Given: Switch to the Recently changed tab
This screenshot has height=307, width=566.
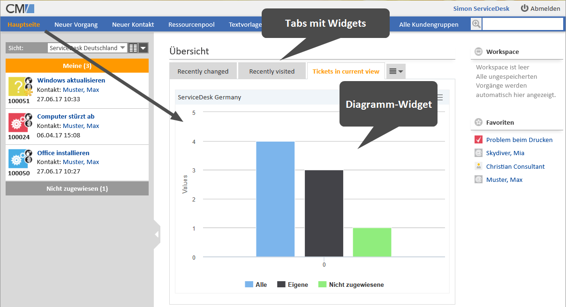Looking at the screenshot, I should [x=203, y=71].
